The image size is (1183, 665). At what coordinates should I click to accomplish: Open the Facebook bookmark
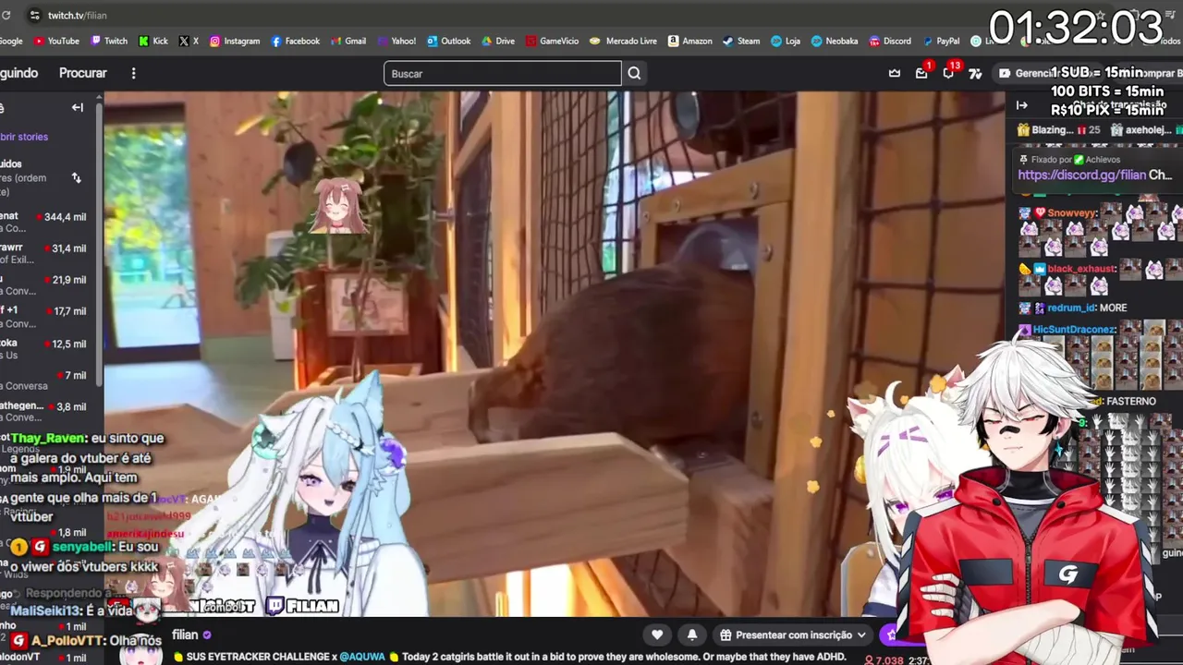[296, 41]
